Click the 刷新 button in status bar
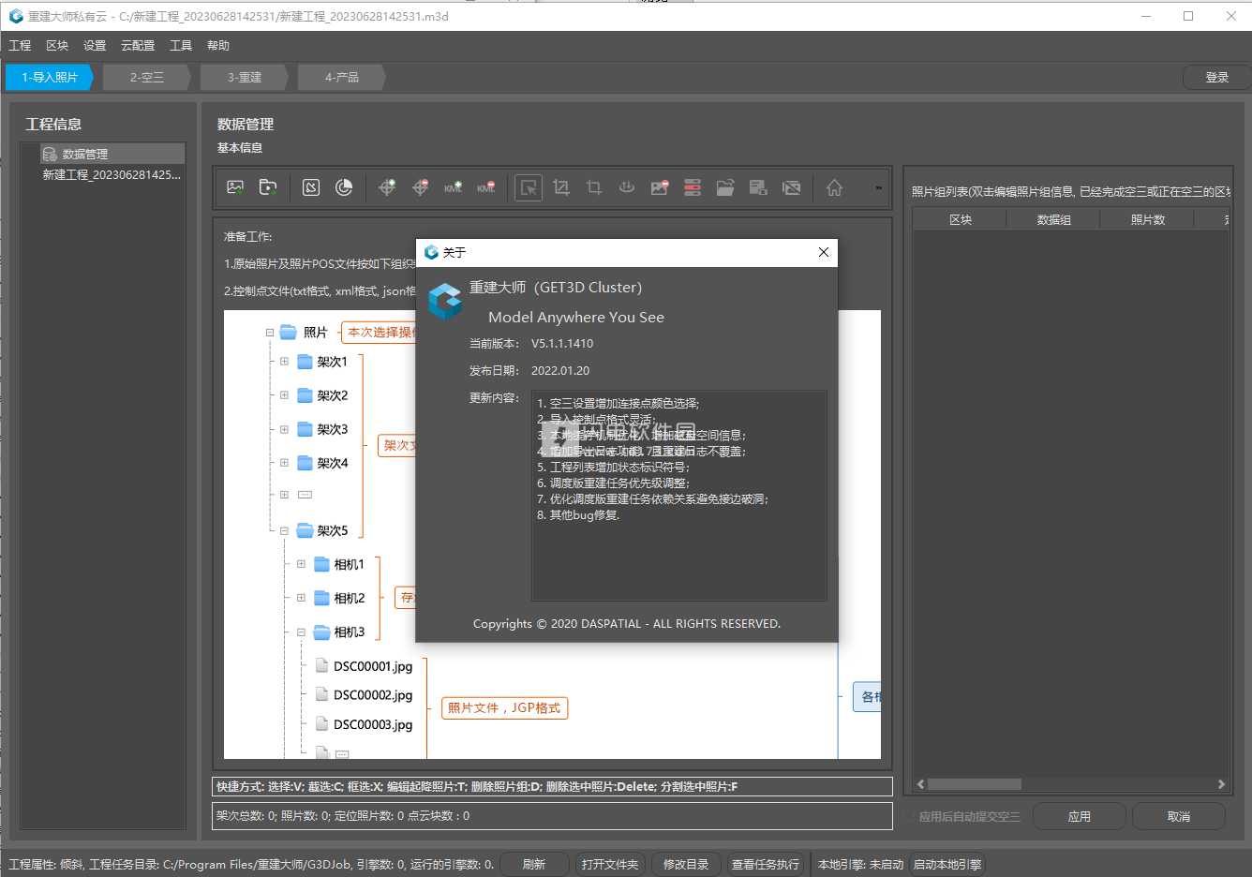This screenshot has width=1252, height=877. [534, 864]
